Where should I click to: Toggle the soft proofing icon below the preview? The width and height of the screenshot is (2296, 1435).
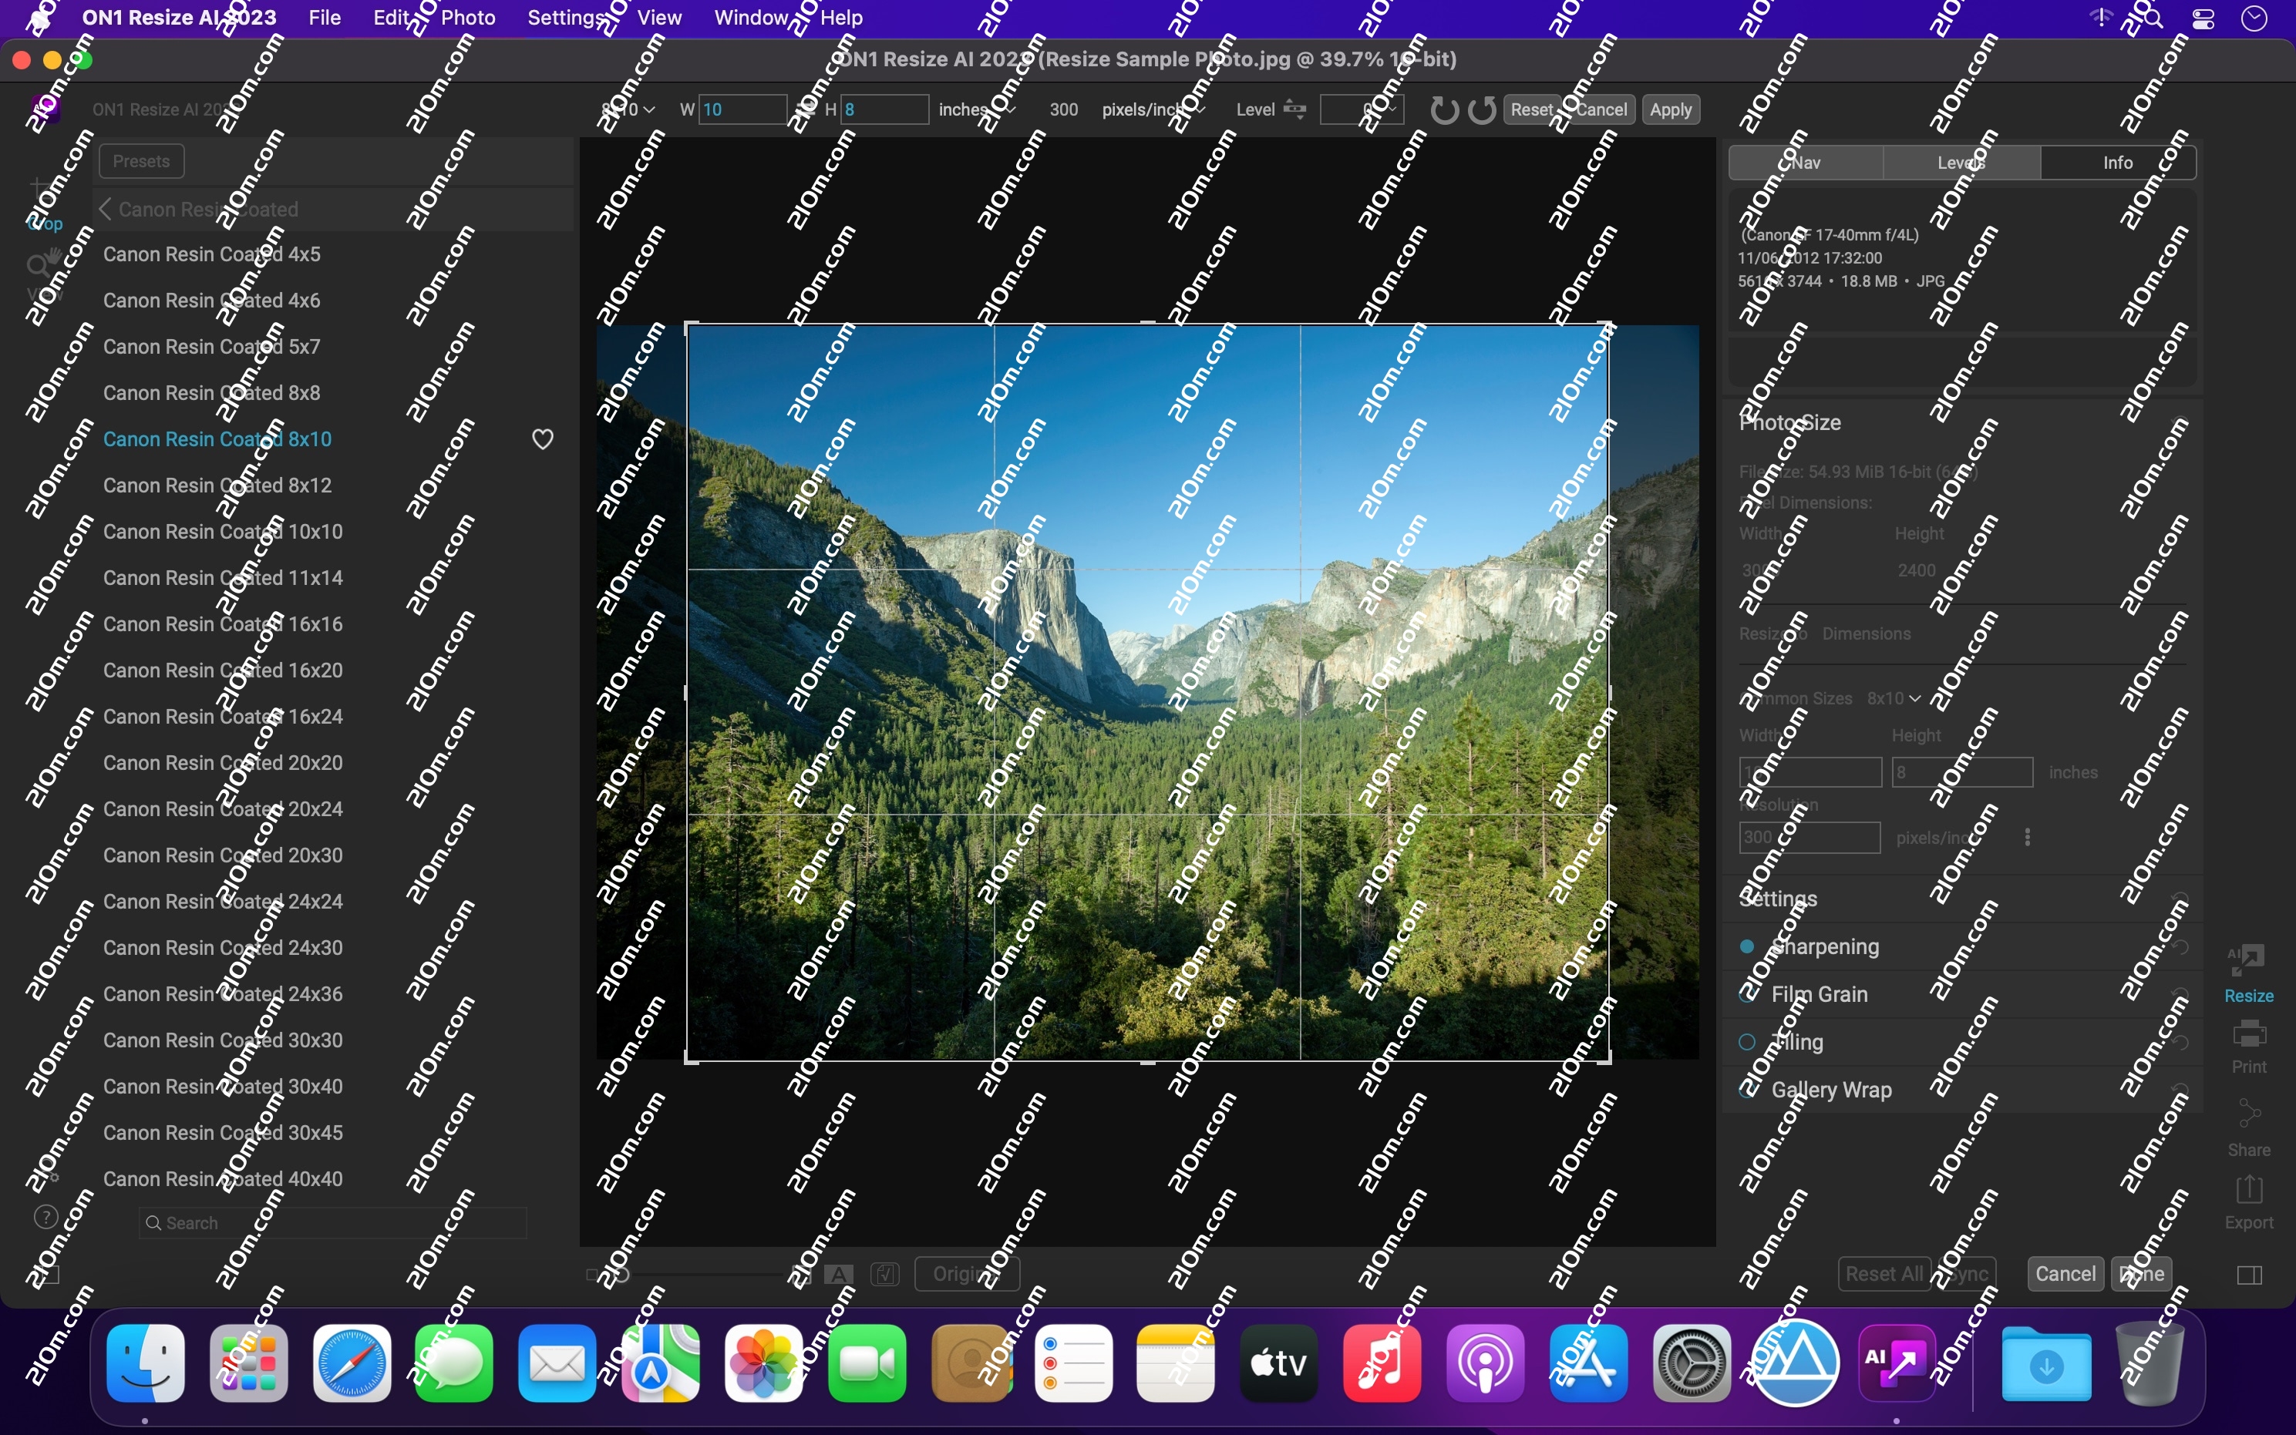(x=884, y=1274)
